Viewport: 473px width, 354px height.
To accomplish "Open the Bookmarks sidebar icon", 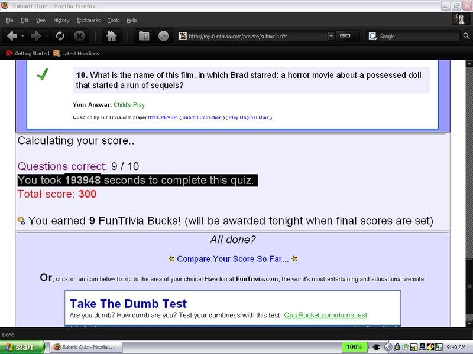I will click(x=144, y=36).
